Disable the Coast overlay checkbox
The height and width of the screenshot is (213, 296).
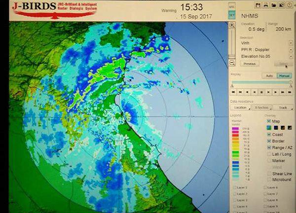[x=269, y=134]
